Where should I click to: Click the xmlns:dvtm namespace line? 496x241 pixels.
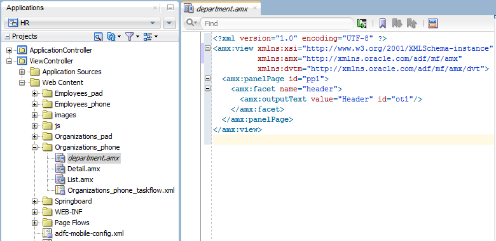[x=373, y=68]
